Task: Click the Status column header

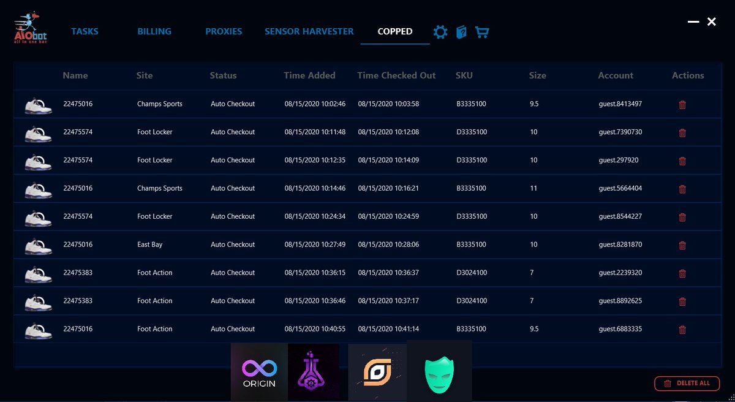Action: [x=223, y=75]
